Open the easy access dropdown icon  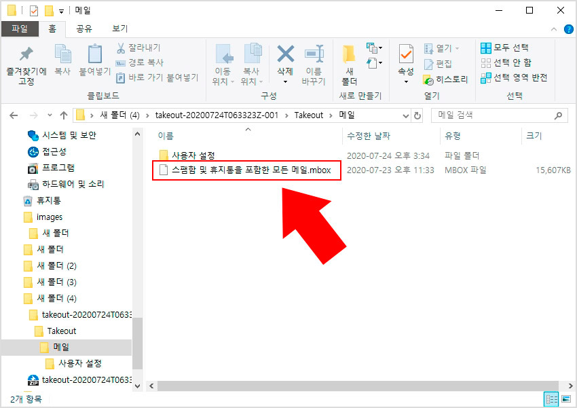(x=374, y=63)
